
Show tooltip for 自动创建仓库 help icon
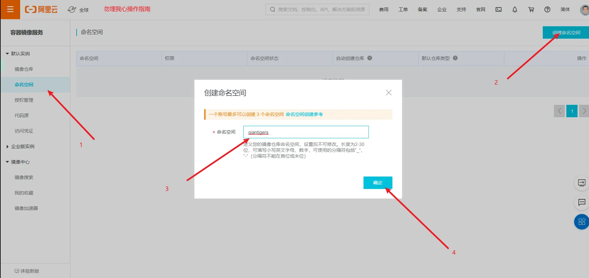[370, 58]
